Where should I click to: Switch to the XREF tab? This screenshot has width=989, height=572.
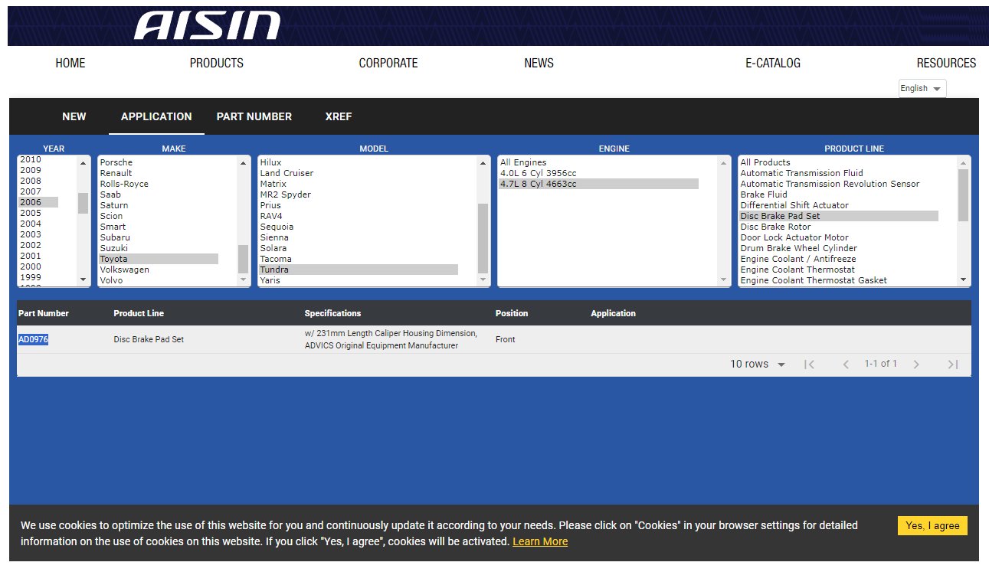coord(339,116)
